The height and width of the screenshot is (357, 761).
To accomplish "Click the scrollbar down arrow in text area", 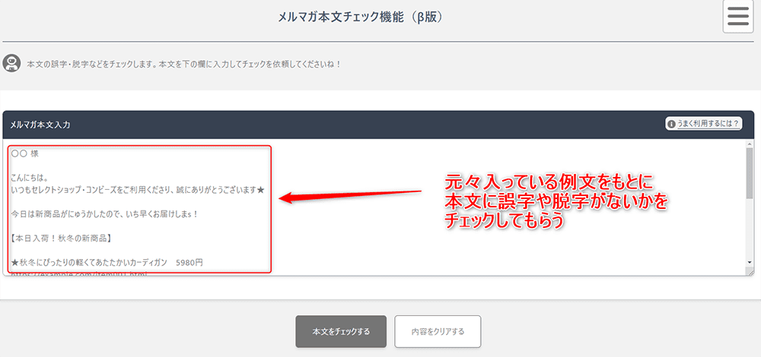I will 749,262.
